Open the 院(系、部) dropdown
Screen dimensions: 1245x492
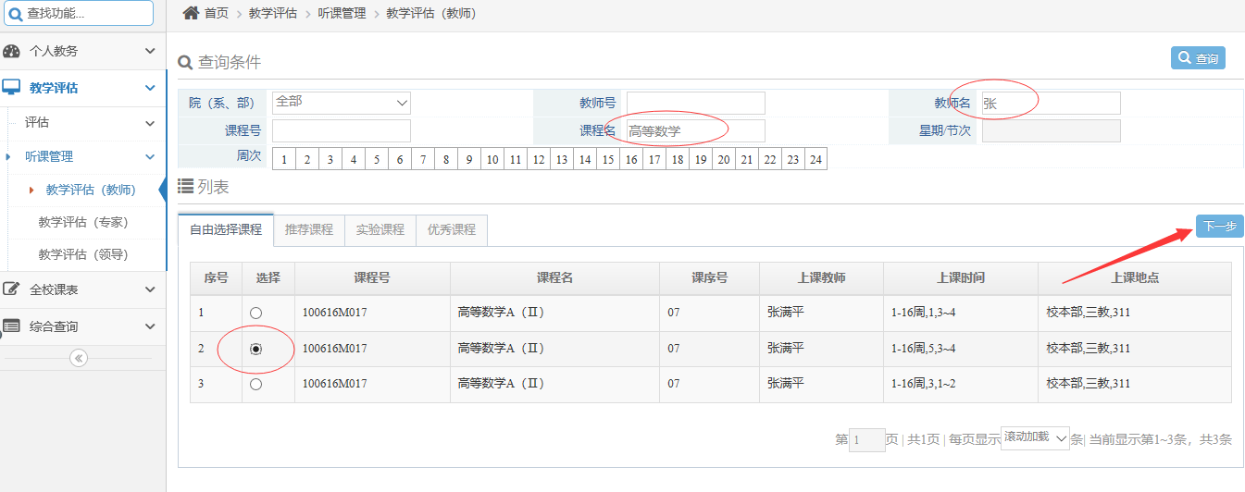click(341, 103)
